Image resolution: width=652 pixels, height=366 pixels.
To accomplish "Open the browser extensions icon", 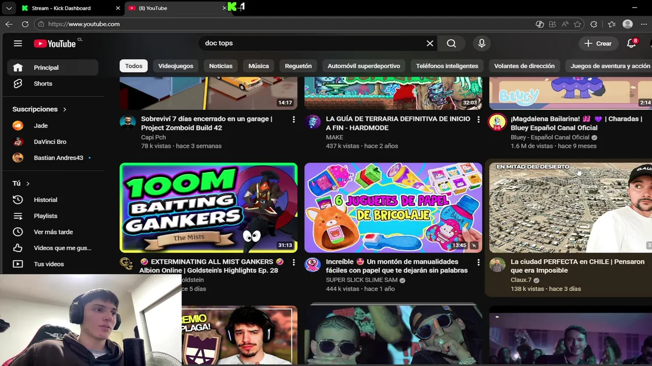I will [x=594, y=24].
